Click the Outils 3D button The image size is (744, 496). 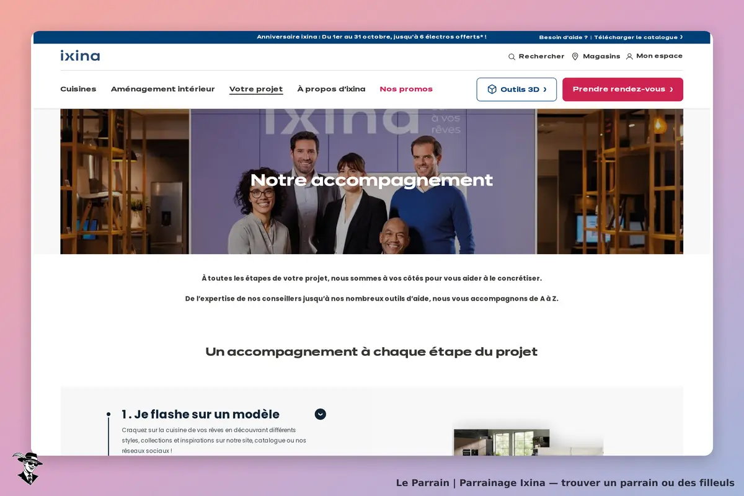pyautogui.click(x=516, y=89)
